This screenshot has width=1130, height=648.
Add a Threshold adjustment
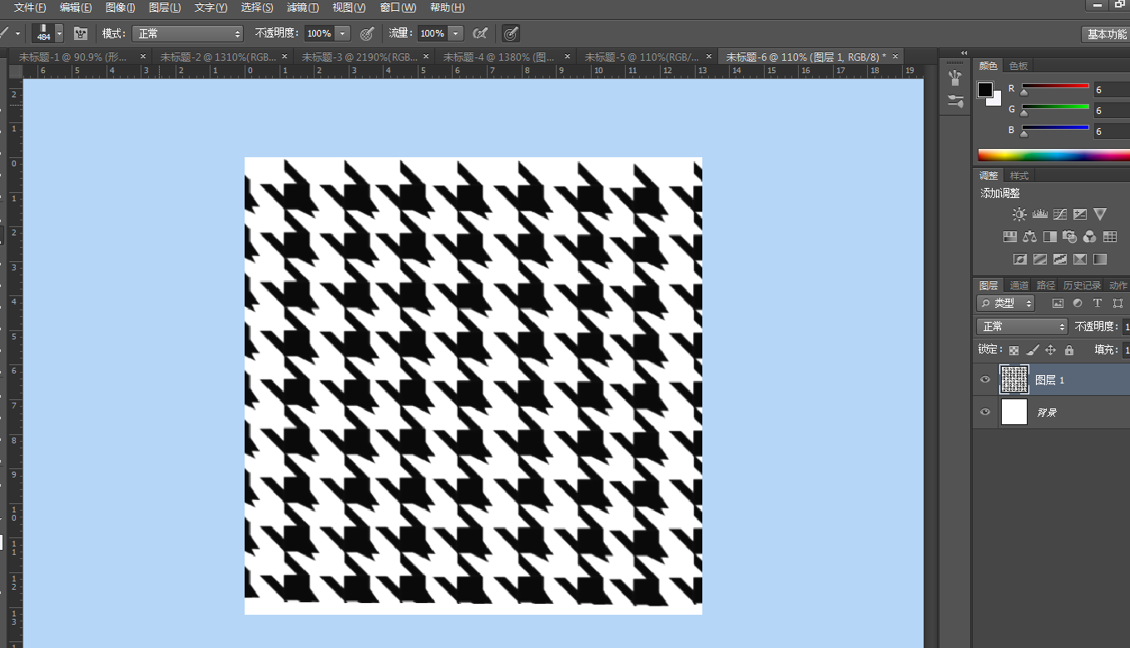click(1060, 260)
